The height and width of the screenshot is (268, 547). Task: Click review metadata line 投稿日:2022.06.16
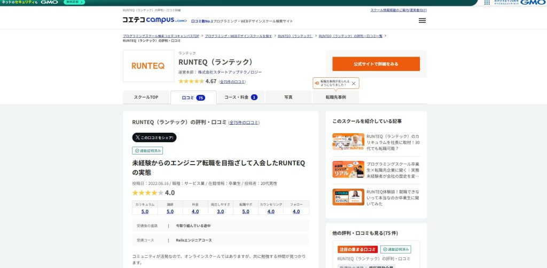point(205,183)
